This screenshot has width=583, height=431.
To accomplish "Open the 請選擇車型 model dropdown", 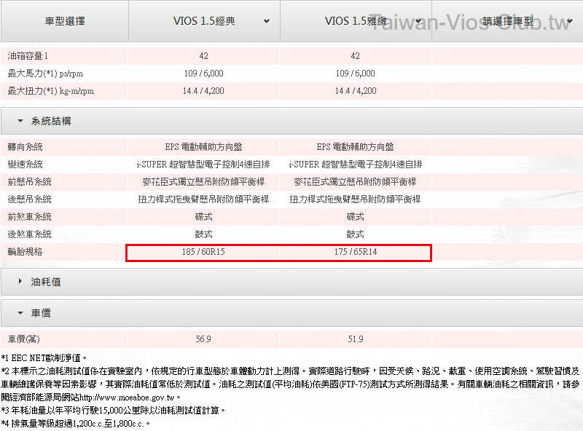I will pyautogui.click(x=507, y=21).
